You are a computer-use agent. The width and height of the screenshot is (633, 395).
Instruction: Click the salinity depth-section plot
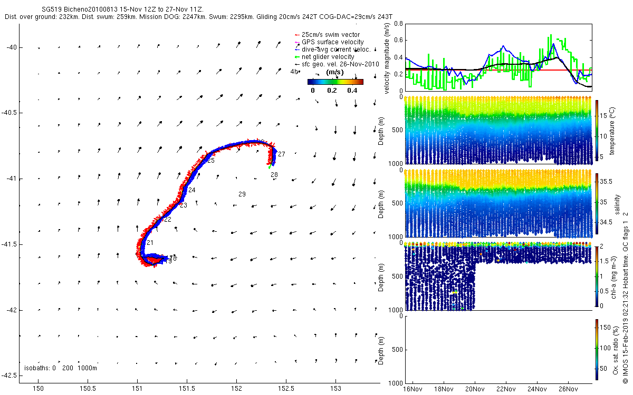(x=498, y=204)
